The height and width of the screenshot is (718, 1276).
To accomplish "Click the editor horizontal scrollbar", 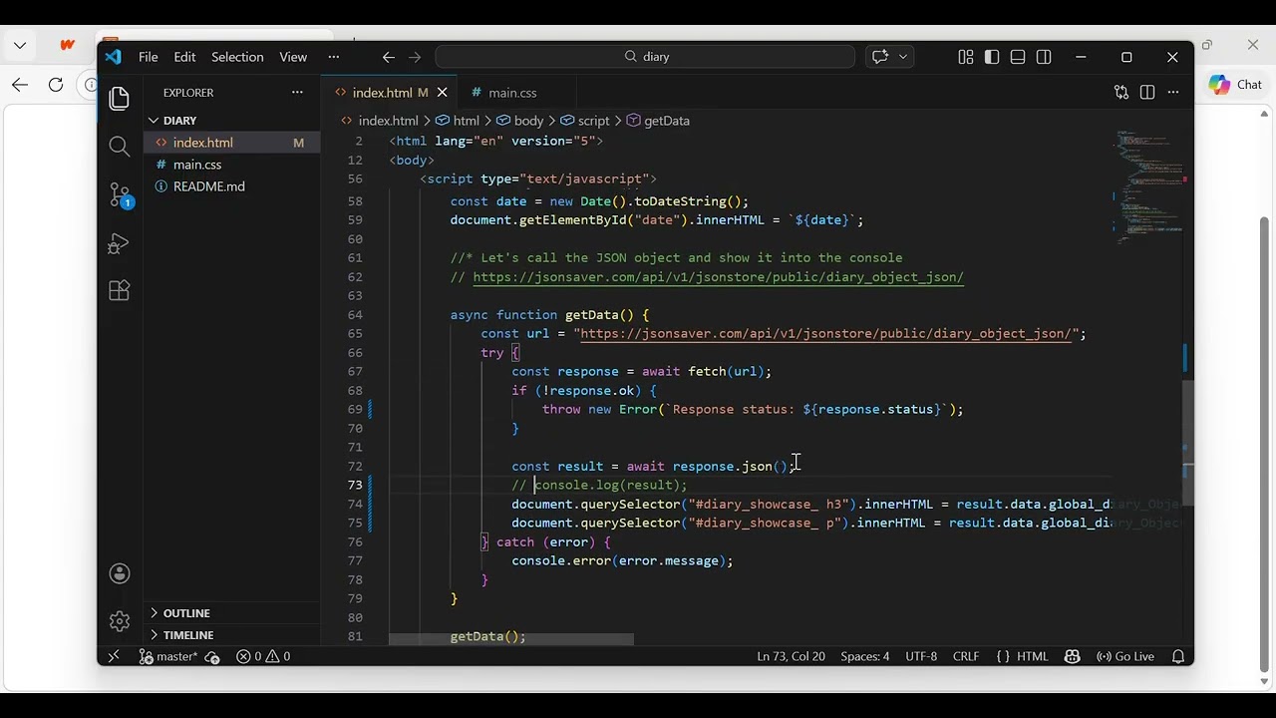I will pyautogui.click(x=511, y=639).
